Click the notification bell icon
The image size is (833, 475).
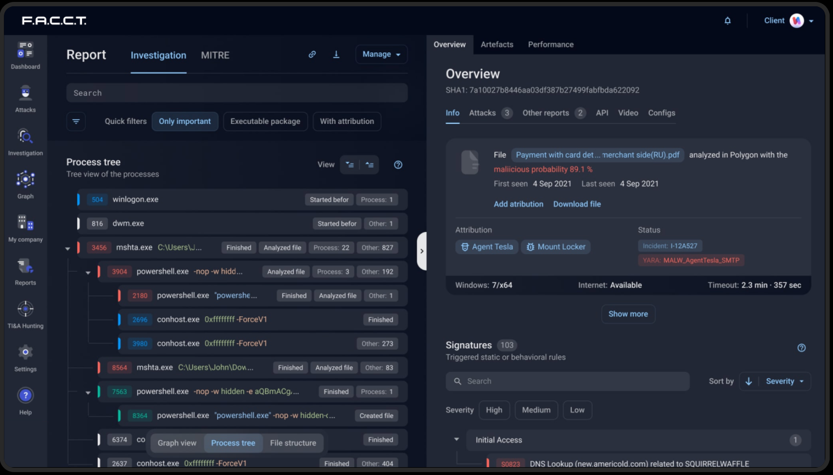727,20
